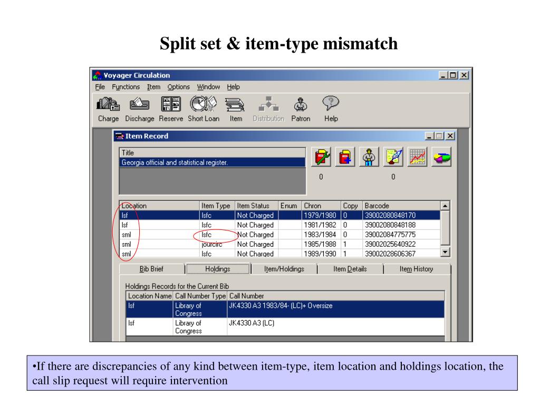Open Short Loan from the toolbar

203,104
